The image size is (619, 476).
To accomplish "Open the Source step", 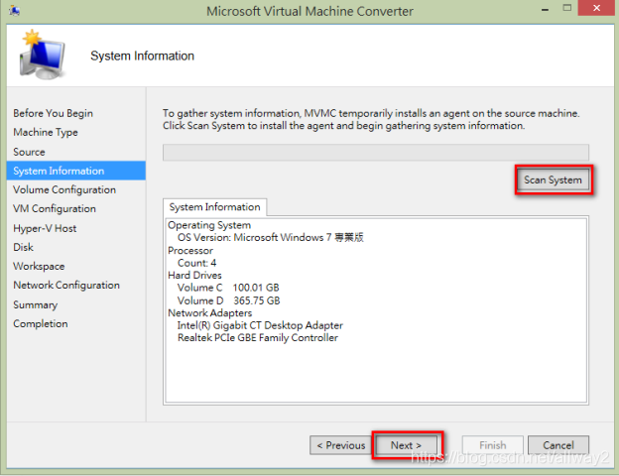I will tap(29, 152).
